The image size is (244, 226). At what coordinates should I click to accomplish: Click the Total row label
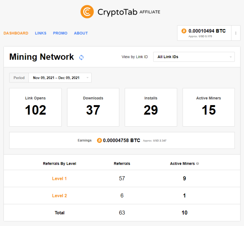coord(60,213)
